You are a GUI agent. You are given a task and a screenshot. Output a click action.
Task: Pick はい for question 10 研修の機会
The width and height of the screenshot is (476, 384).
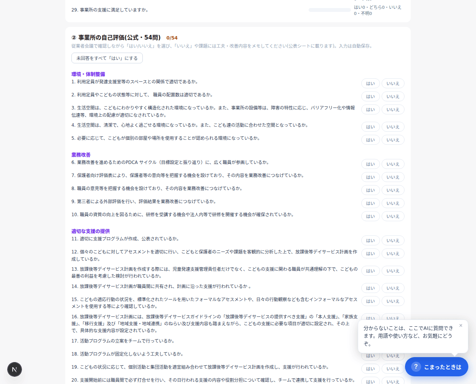(370, 216)
